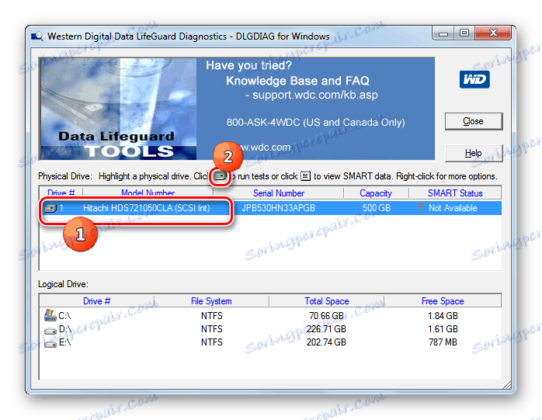Click the SMART status question mark icon
Screen dimensions: 542x420
[420, 208]
